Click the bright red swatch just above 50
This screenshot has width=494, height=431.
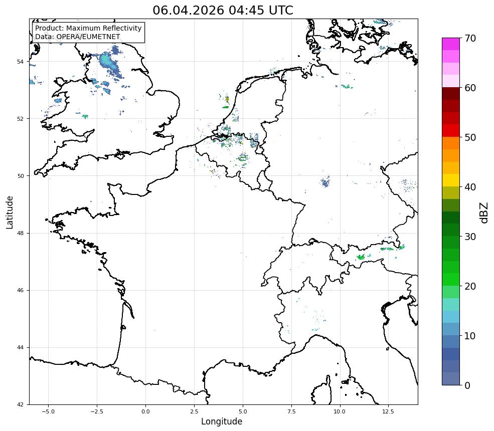click(x=451, y=131)
